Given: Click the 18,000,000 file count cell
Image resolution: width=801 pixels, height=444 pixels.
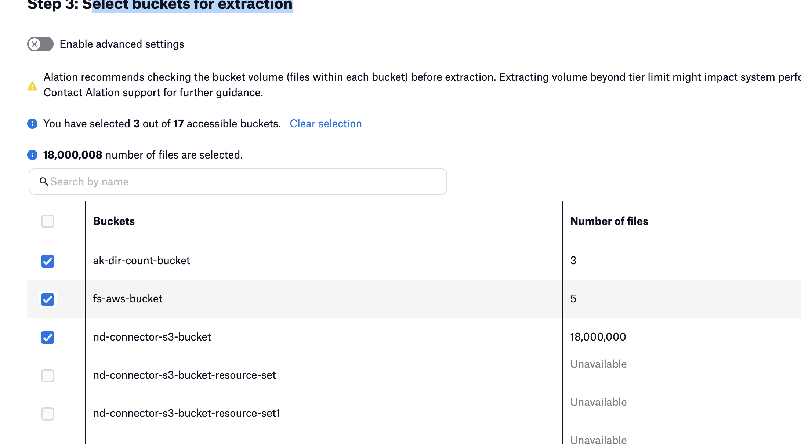Looking at the screenshot, I should point(598,337).
